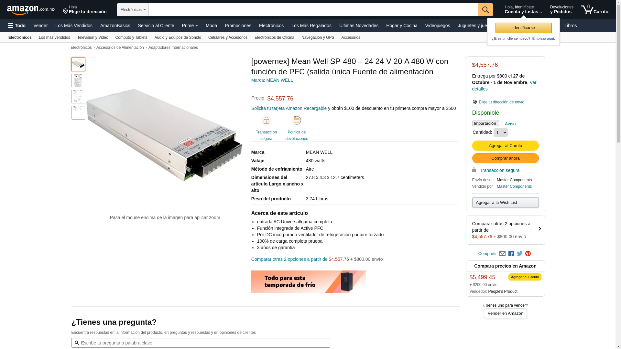The height and width of the screenshot is (349, 621).
Task: Share product via email envelope icon
Action: [x=502, y=254]
